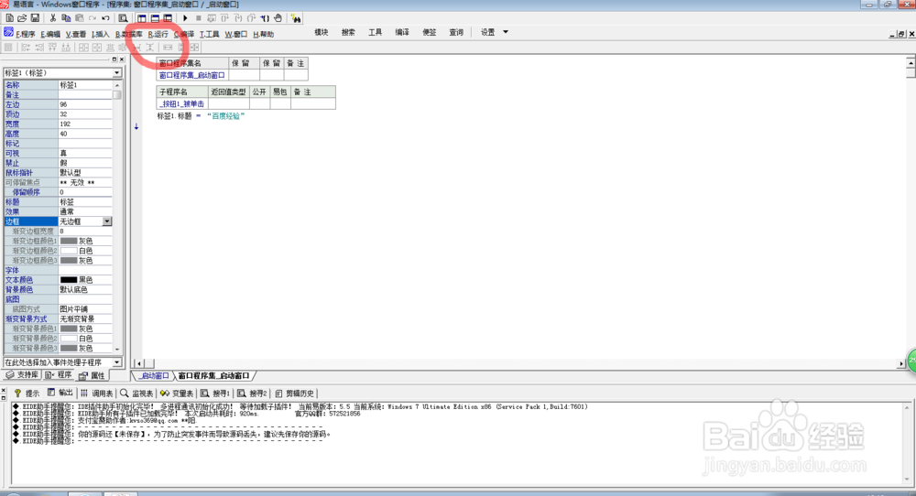Open the E.编辑 menu
The image size is (916, 496).
pyautogui.click(x=50, y=35)
